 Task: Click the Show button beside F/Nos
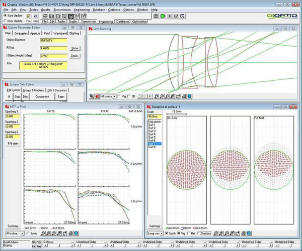[75, 48]
